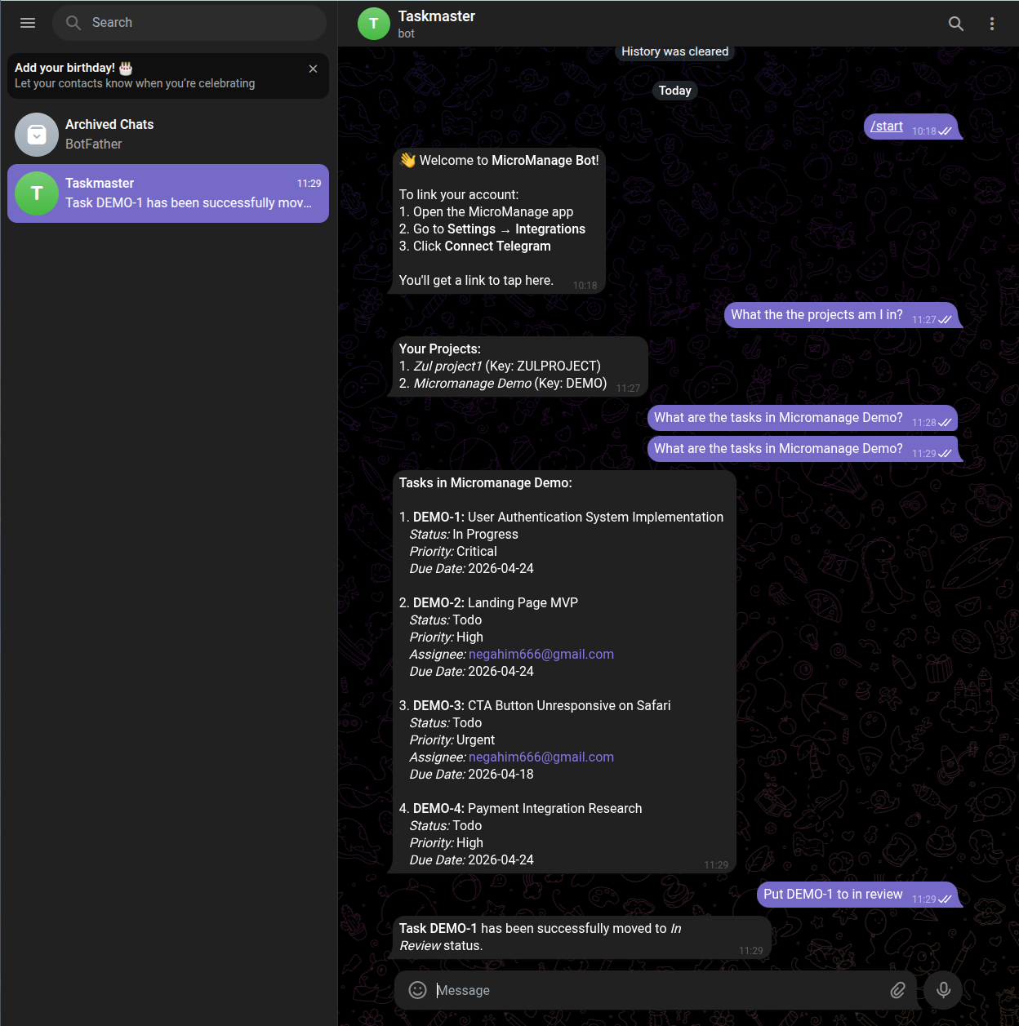Screen dimensions: 1019x1026
Task: Click the 11:28 Micromanage Demo question message
Action: coord(803,418)
